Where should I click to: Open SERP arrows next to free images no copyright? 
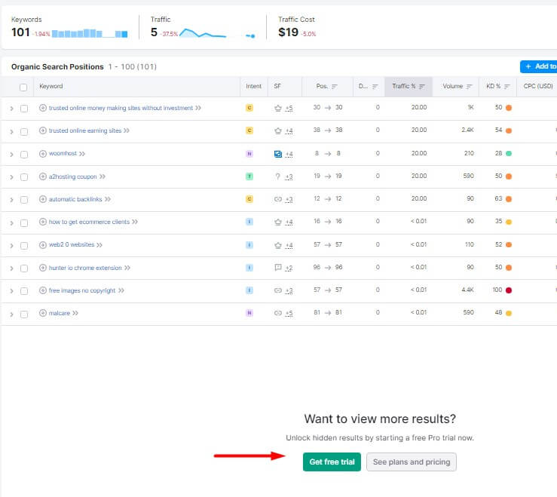[121, 290]
